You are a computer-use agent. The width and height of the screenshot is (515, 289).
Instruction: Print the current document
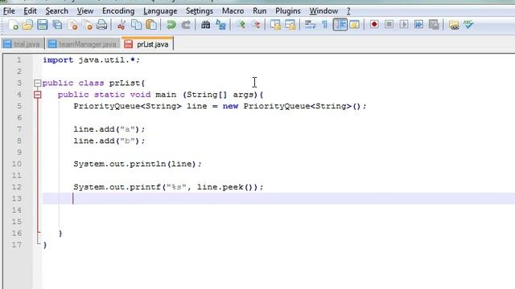click(x=102, y=25)
